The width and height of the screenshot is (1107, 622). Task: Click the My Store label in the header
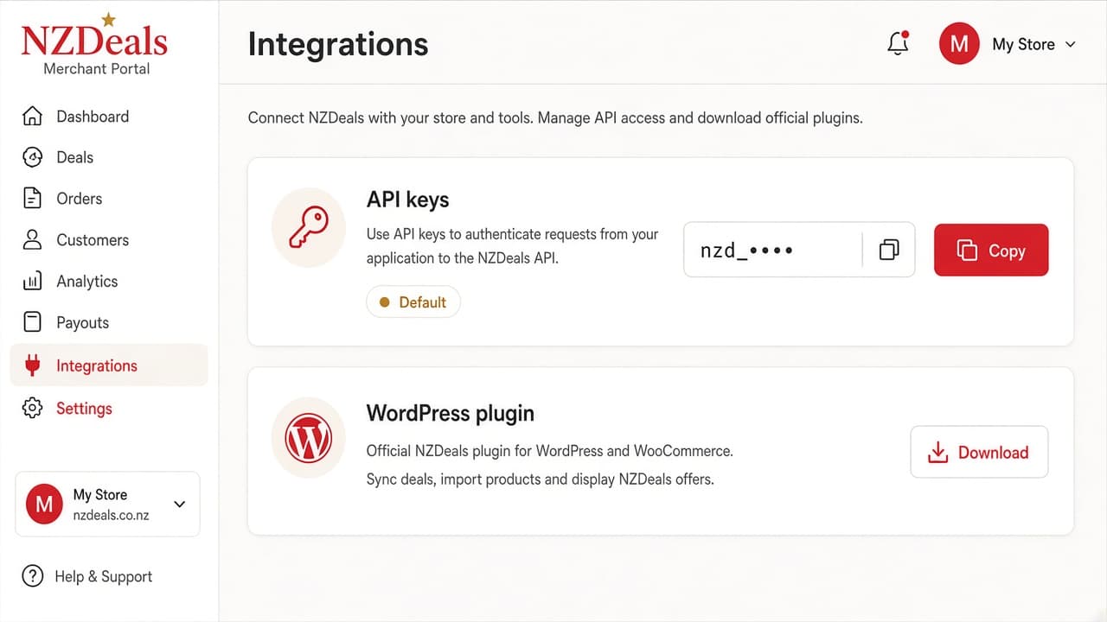[x=1023, y=44]
